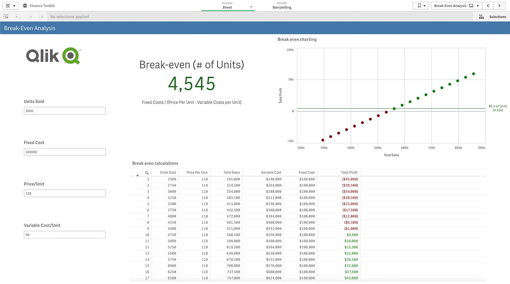Open the Bookmarks dropdown
Image resolution: width=510 pixels, height=284 pixels.
(421, 6)
